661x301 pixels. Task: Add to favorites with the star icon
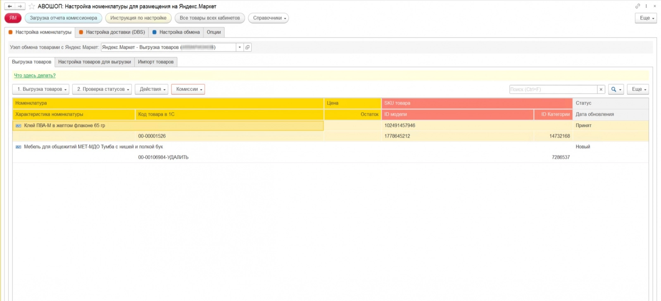tap(32, 6)
